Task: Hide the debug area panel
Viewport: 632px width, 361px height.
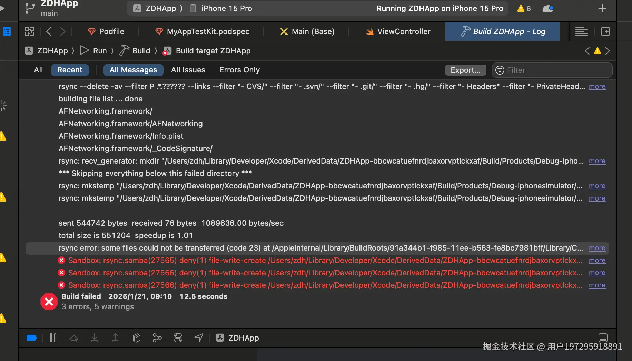Action: (x=603, y=338)
